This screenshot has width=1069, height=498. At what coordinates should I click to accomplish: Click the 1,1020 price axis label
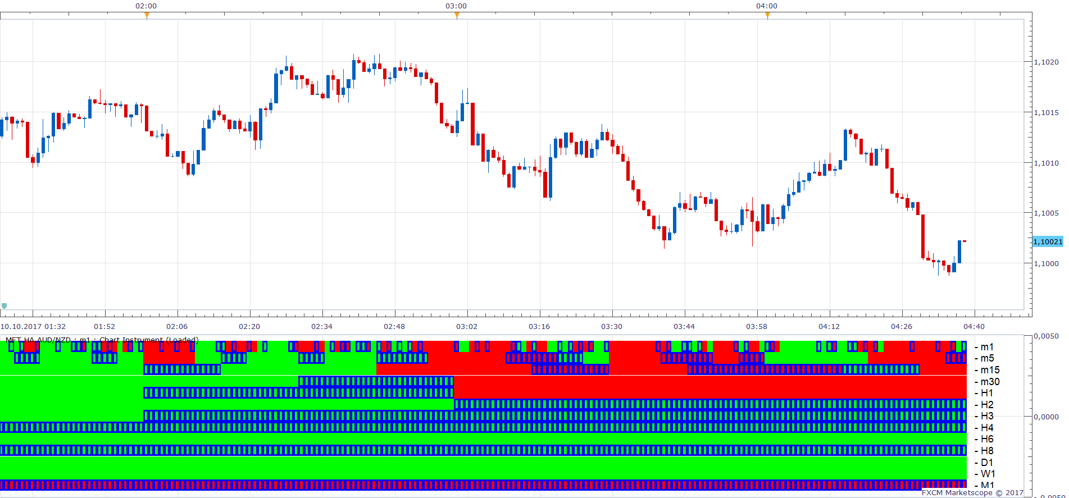click(x=1047, y=62)
